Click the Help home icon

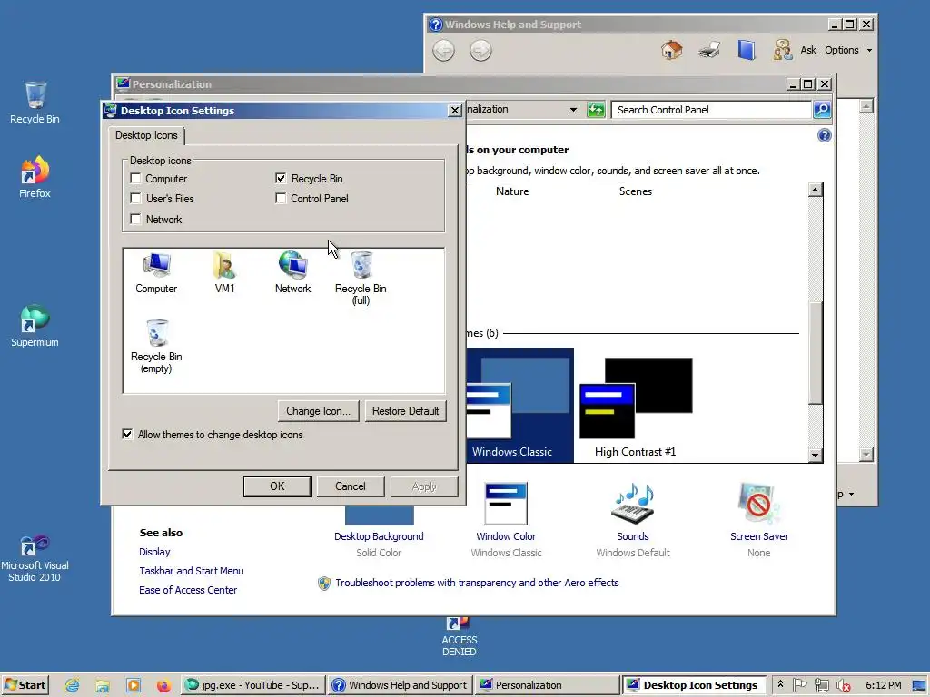(671, 50)
